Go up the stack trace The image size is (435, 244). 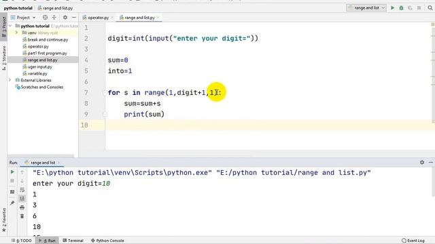pyautogui.click(x=22, y=171)
